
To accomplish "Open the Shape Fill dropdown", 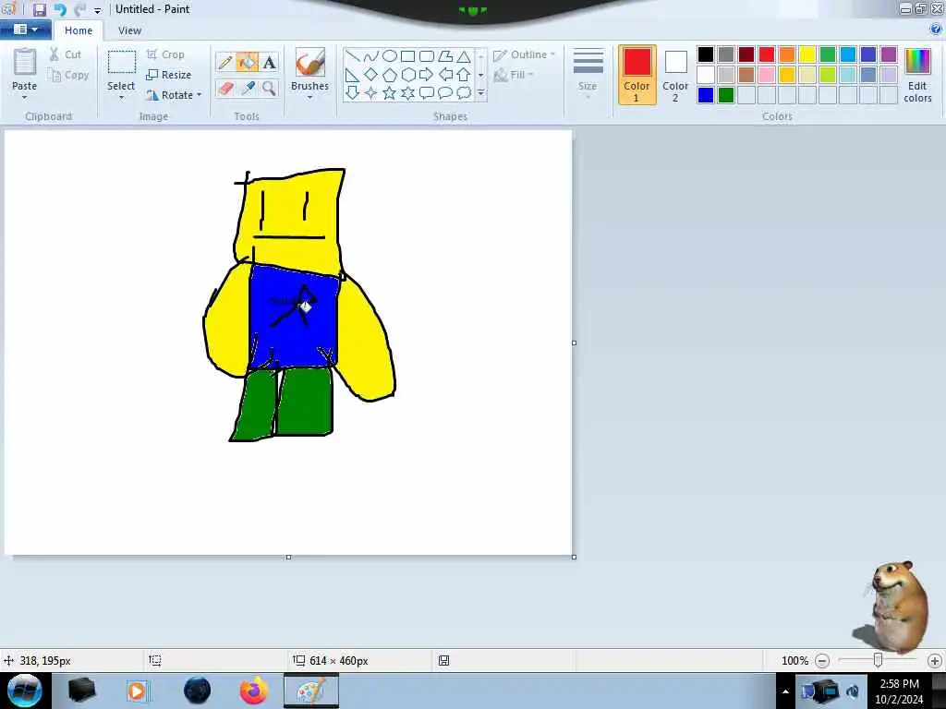I will (x=514, y=75).
